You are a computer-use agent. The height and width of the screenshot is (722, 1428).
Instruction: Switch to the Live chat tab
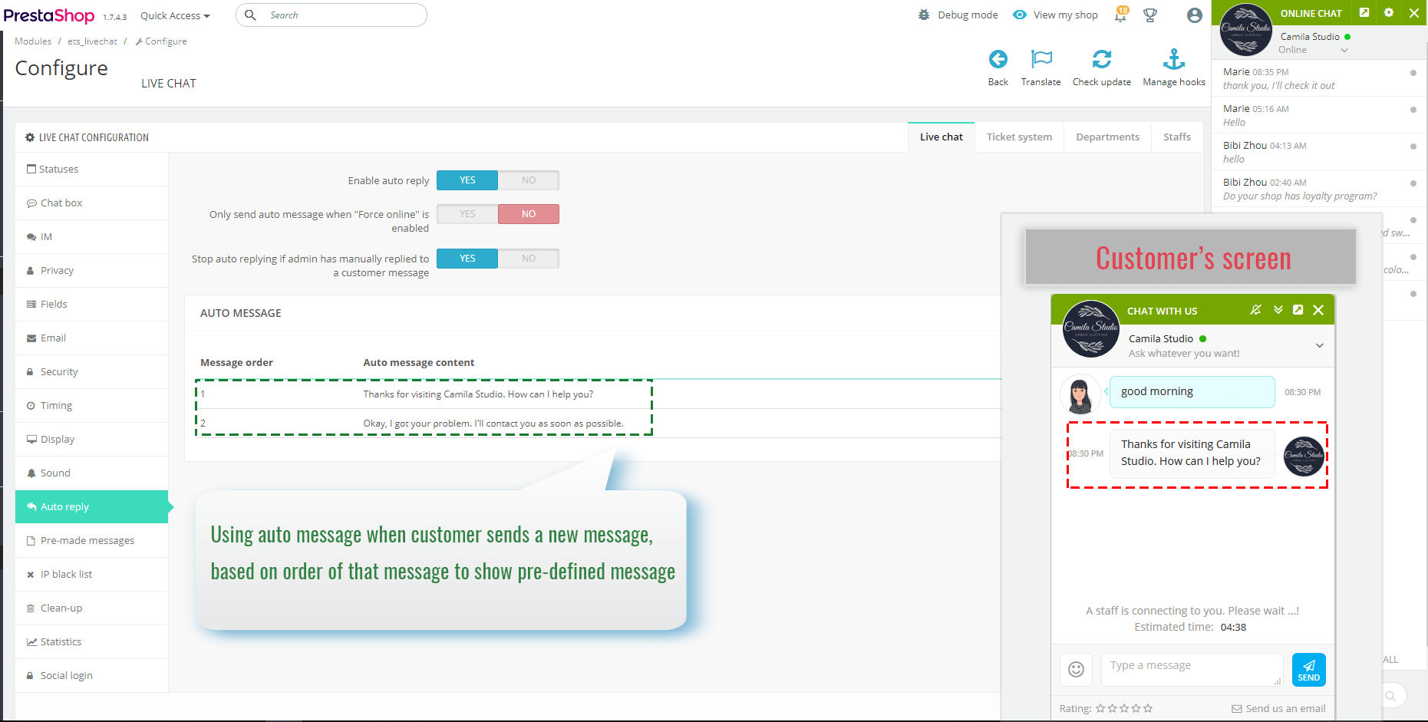(942, 137)
